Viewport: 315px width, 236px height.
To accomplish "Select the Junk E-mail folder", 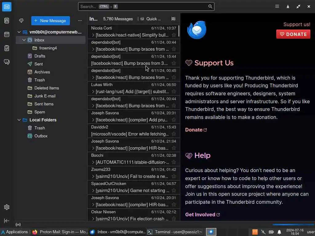I will tap(51, 96).
